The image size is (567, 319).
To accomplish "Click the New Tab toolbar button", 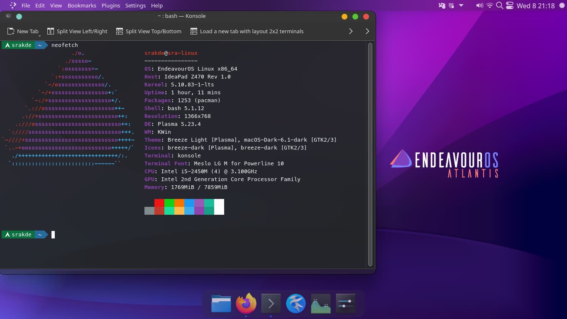I will pos(23,31).
